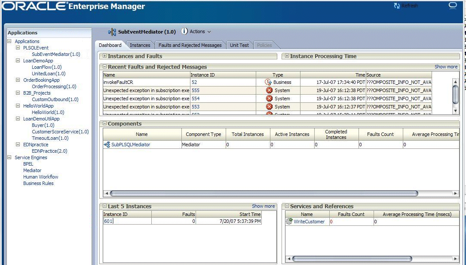Expand the Instance Processing Time section

coord(287,56)
